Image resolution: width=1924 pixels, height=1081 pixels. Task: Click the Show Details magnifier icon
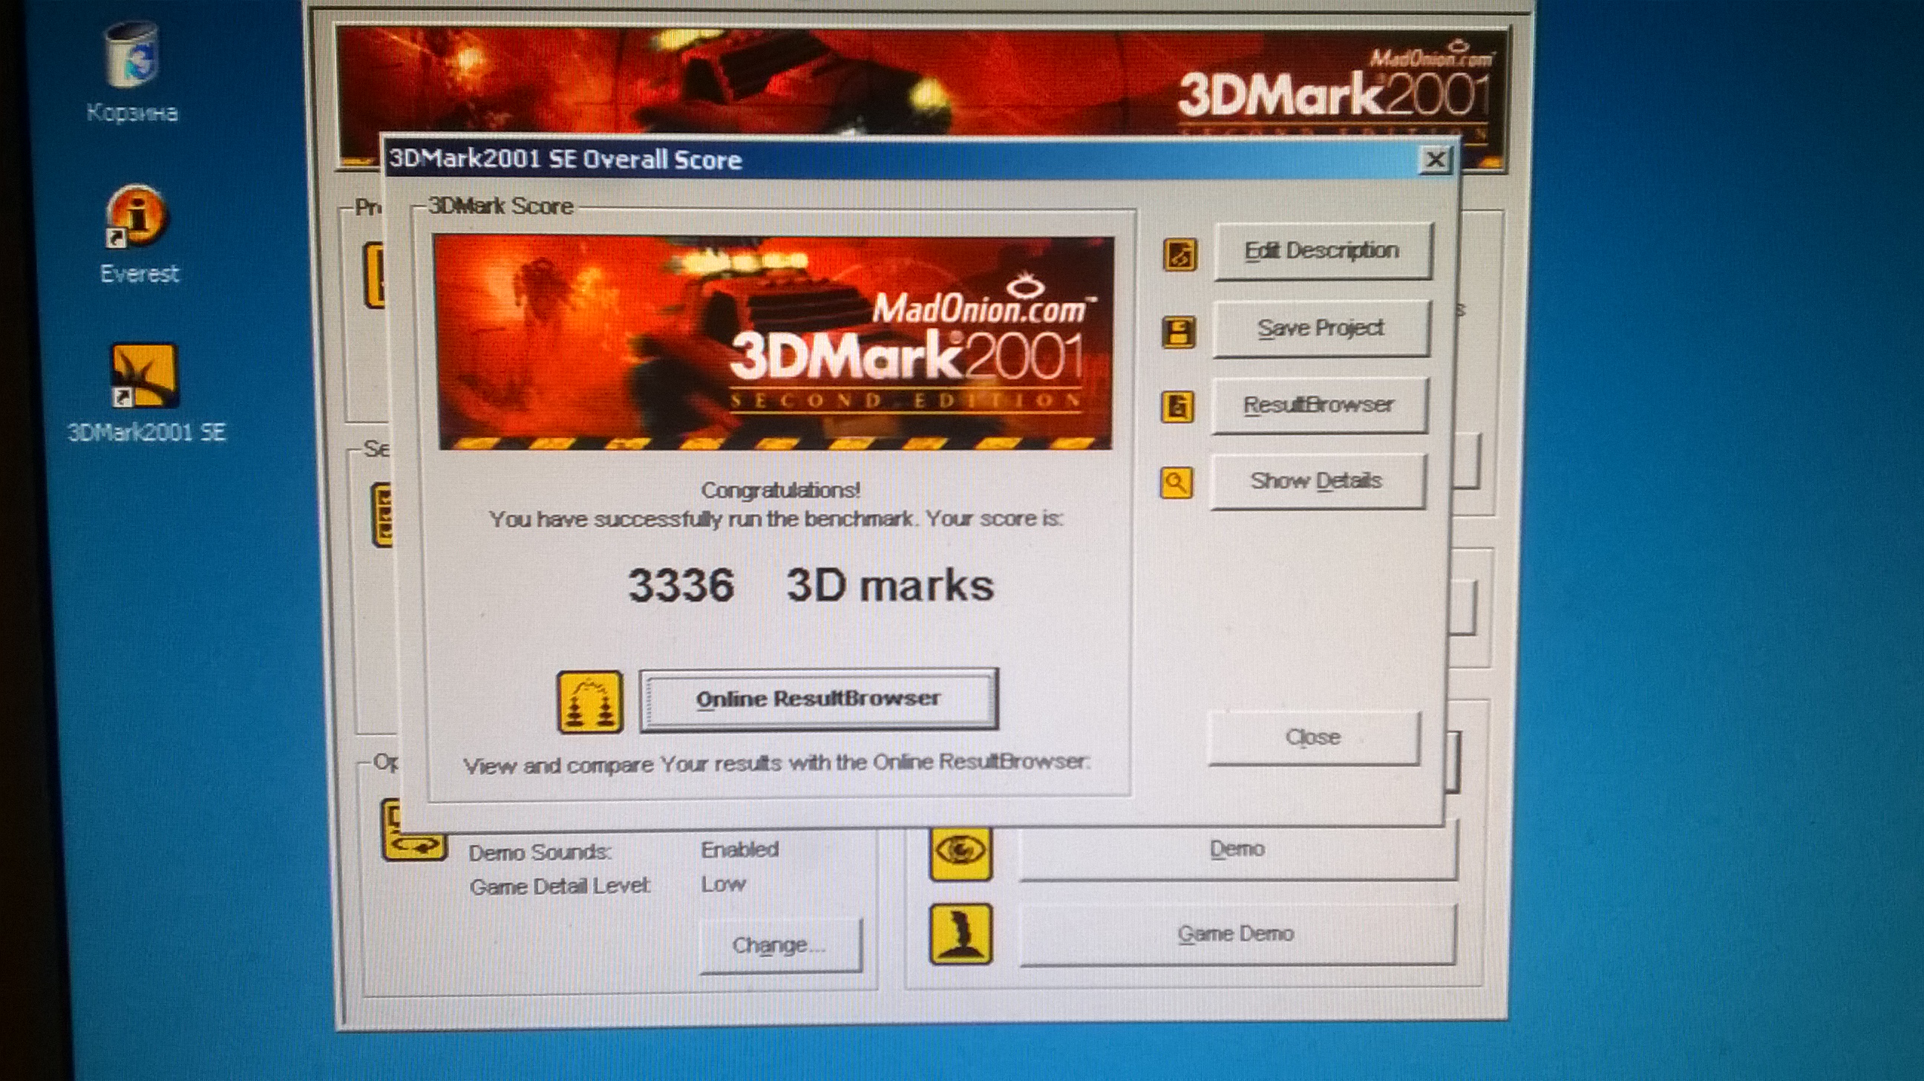(1177, 483)
